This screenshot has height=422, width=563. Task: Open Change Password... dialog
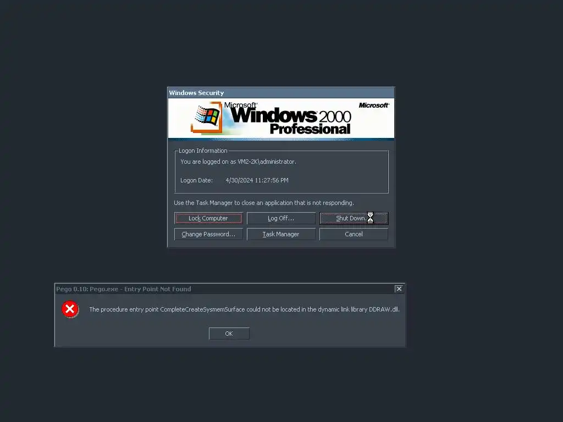coord(208,234)
